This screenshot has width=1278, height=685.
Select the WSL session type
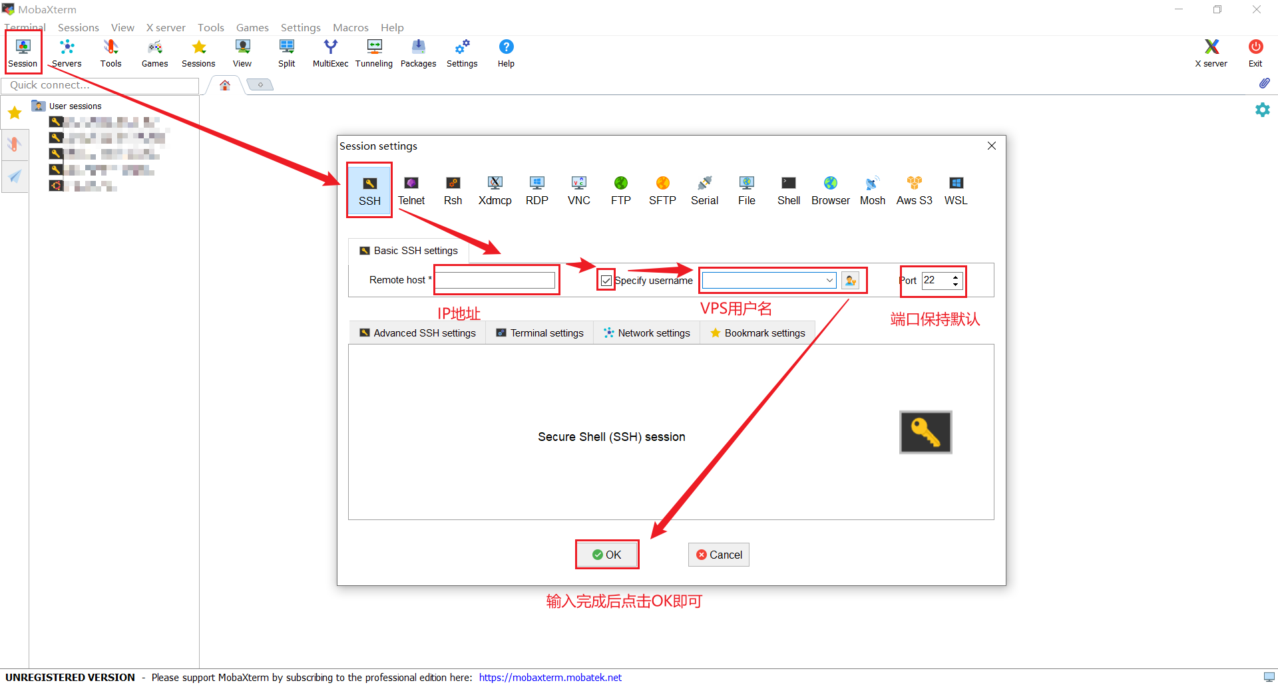[x=957, y=190]
